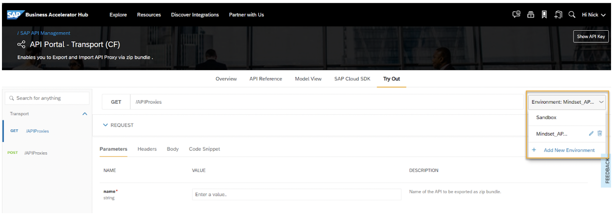Open the Resources menu
The image size is (613, 218).
coord(149,15)
